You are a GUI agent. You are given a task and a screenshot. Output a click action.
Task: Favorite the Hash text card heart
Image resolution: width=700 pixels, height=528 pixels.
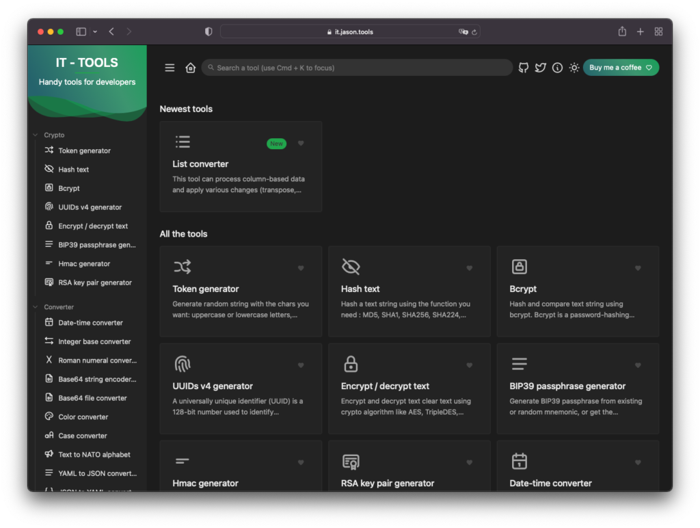click(469, 268)
